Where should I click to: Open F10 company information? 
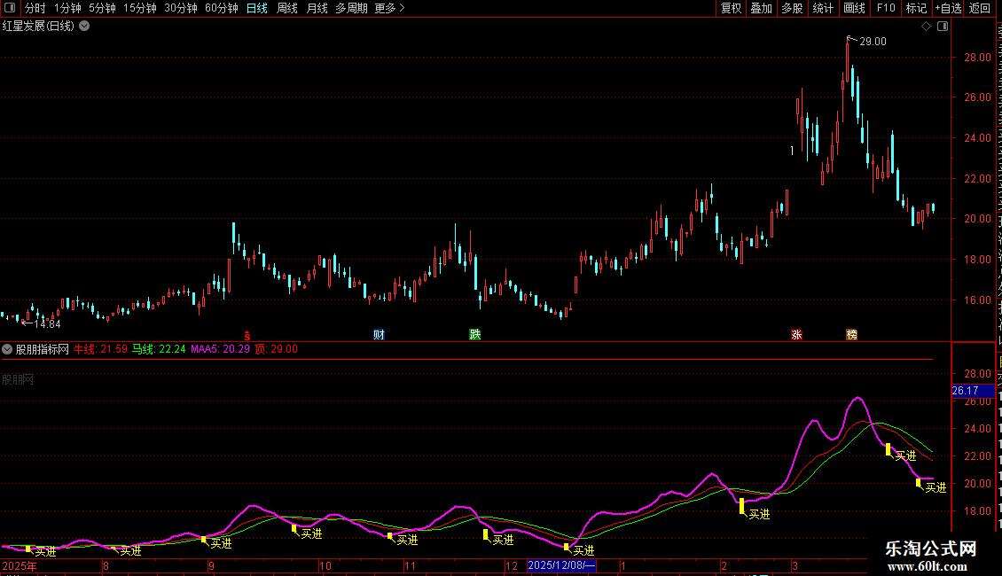point(886,8)
